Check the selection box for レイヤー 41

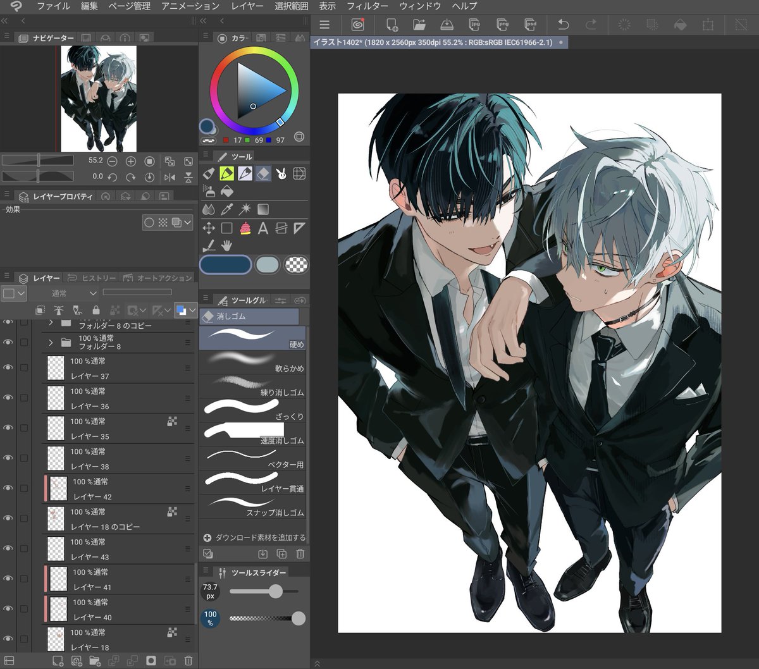tap(24, 579)
